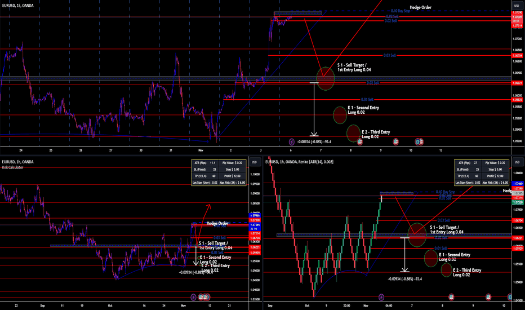525x310 pixels.
Task: Select the 0.03 Sell order line in the top chart
Action: tap(390, 55)
